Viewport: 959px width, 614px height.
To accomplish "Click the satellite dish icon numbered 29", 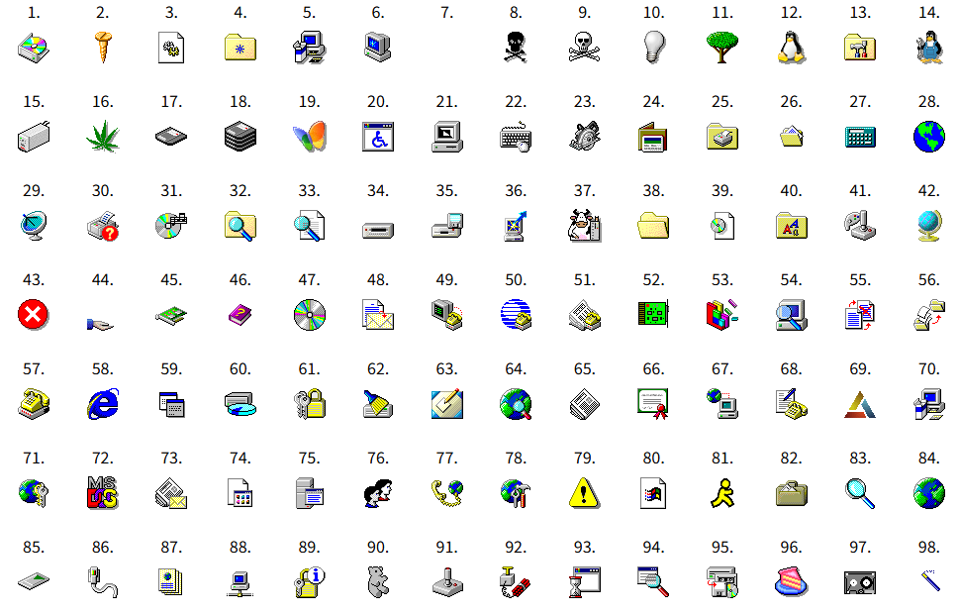I will click(x=34, y=226).
